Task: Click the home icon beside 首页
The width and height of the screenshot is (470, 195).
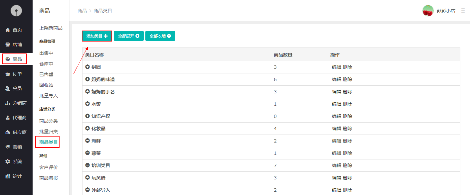Action: [8, 30]
